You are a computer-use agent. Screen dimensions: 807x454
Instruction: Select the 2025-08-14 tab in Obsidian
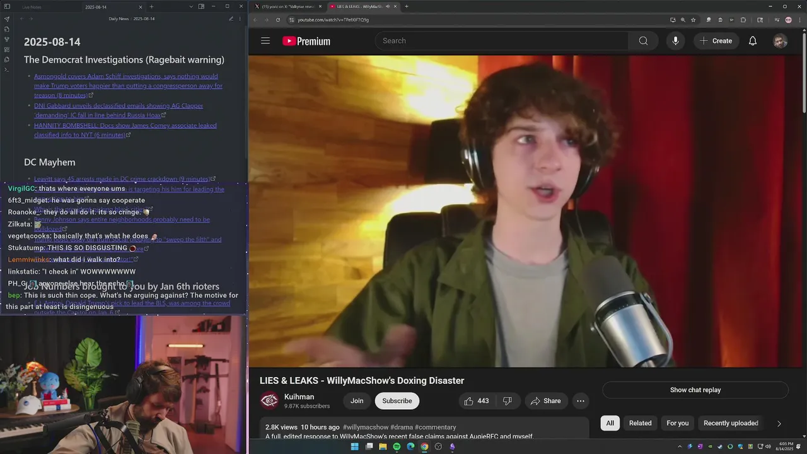pyautogui.click(x=96, y=7)
